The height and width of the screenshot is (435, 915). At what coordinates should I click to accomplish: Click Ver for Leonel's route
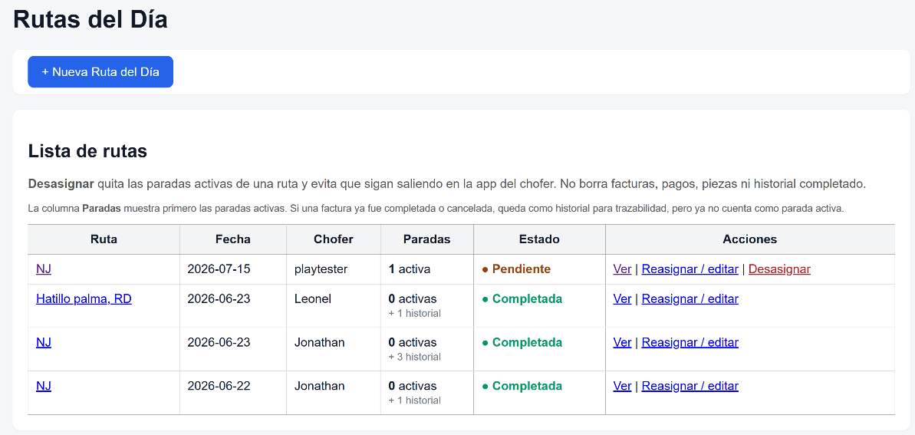pos(622,299)
